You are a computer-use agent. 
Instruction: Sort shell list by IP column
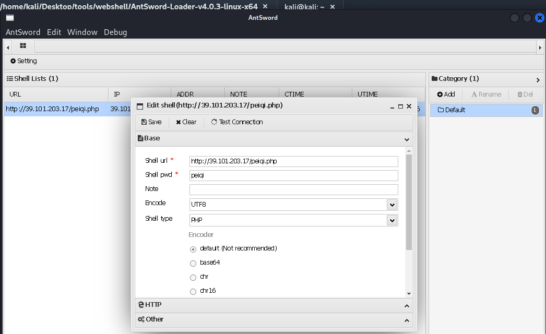tap(140, 94)
